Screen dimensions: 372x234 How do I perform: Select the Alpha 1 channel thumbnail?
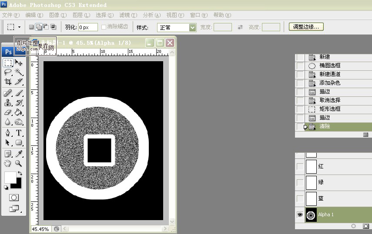click(311, 215)
